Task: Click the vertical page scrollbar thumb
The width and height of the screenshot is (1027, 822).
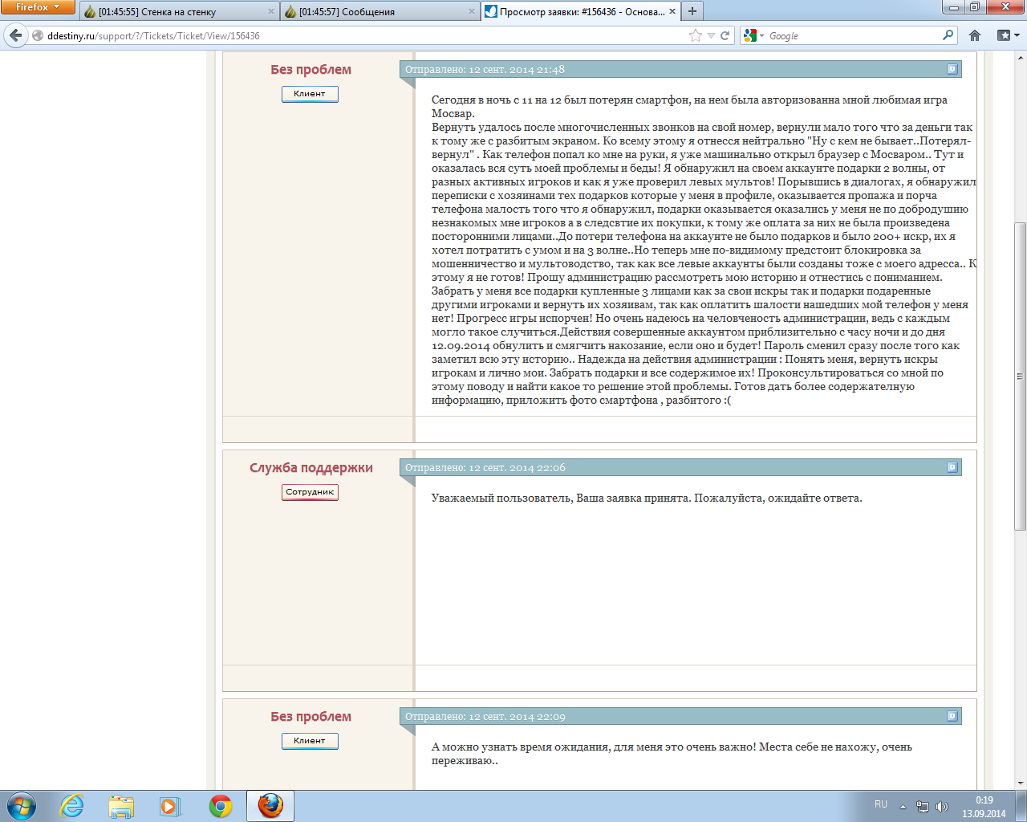Action: (1020, 376)
